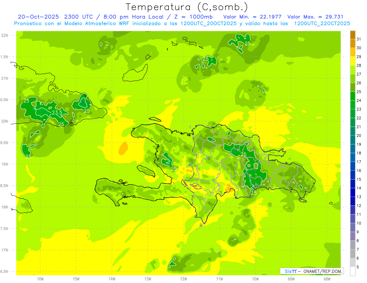Click the 20N latitude axis label
This screenshot has width=367, height=283.
click(5, 122)
